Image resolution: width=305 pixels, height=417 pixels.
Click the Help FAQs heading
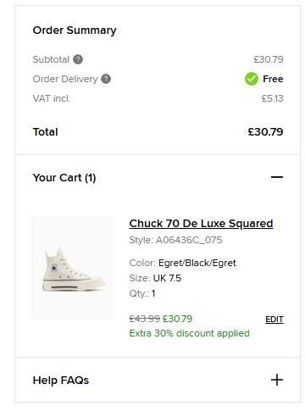(x=61, y=381)
